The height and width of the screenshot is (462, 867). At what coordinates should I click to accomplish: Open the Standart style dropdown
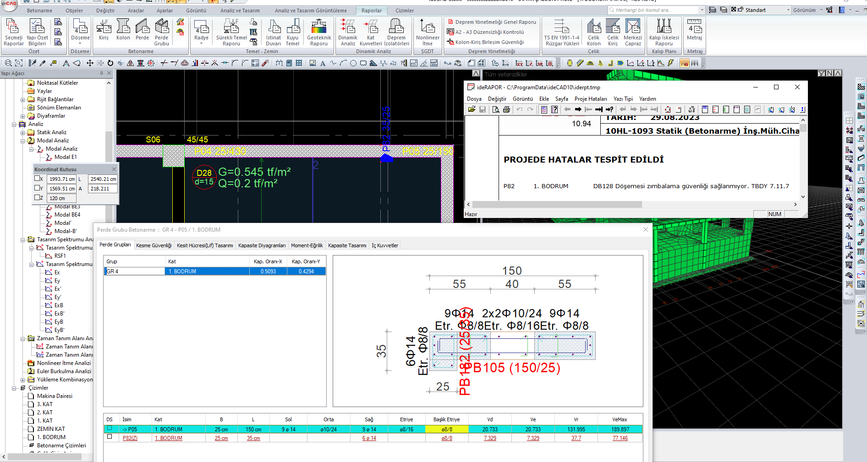point(788,10)
